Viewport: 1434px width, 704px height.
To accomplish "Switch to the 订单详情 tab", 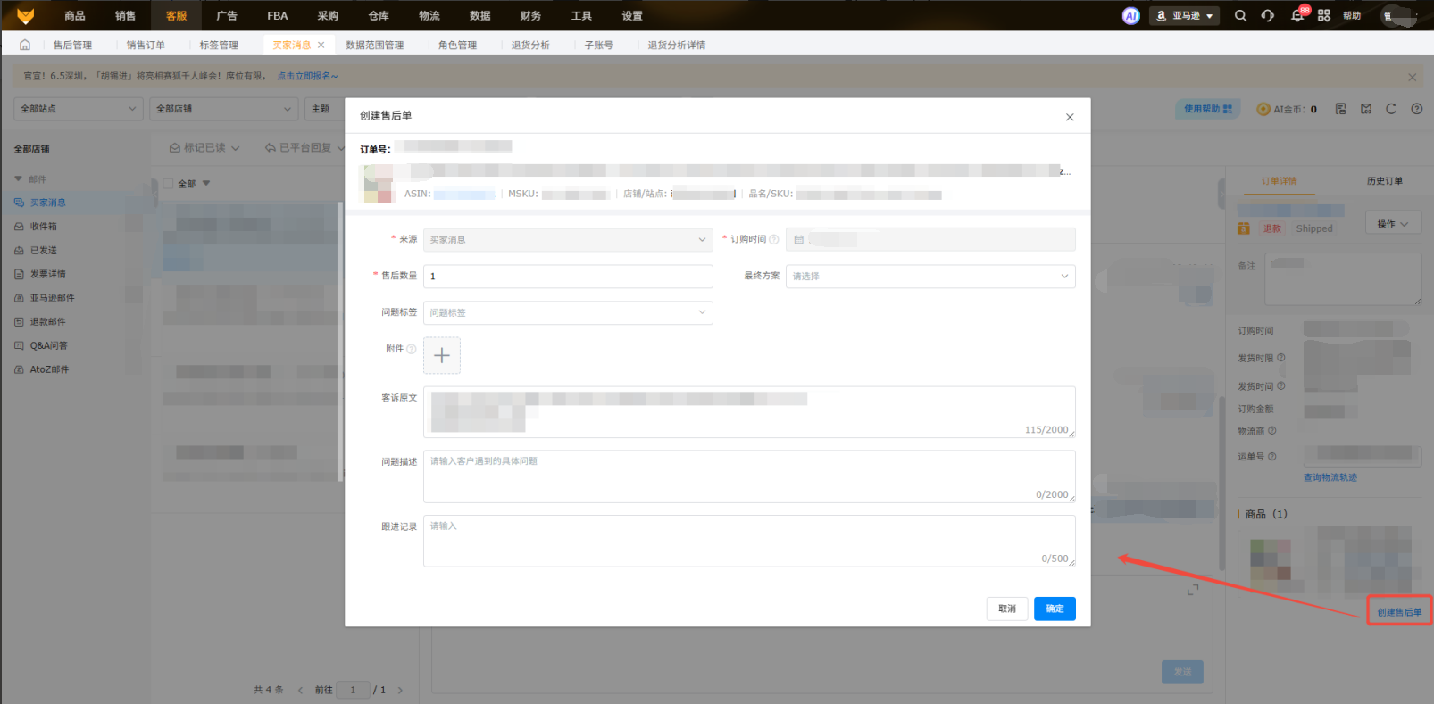I will pyautogui.click(x=1280, y=181).
